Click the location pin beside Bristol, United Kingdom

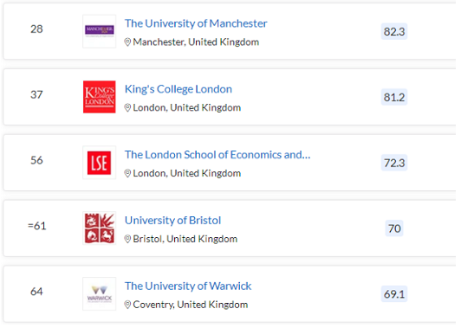click(127, 239)
